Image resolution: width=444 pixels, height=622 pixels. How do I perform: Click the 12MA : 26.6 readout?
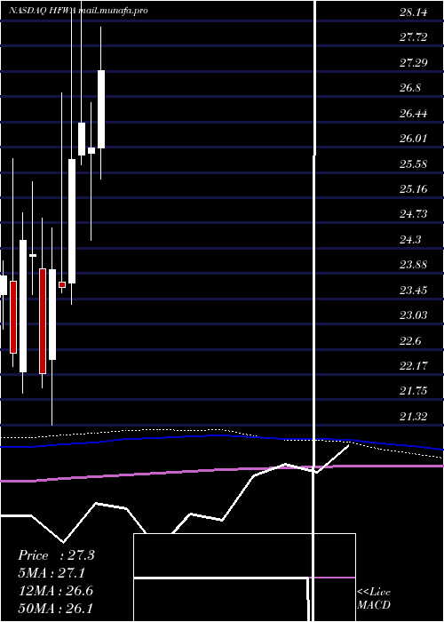point(56,591)
